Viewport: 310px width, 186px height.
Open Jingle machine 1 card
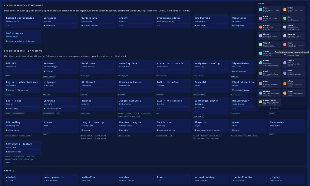tap(135, 104)
